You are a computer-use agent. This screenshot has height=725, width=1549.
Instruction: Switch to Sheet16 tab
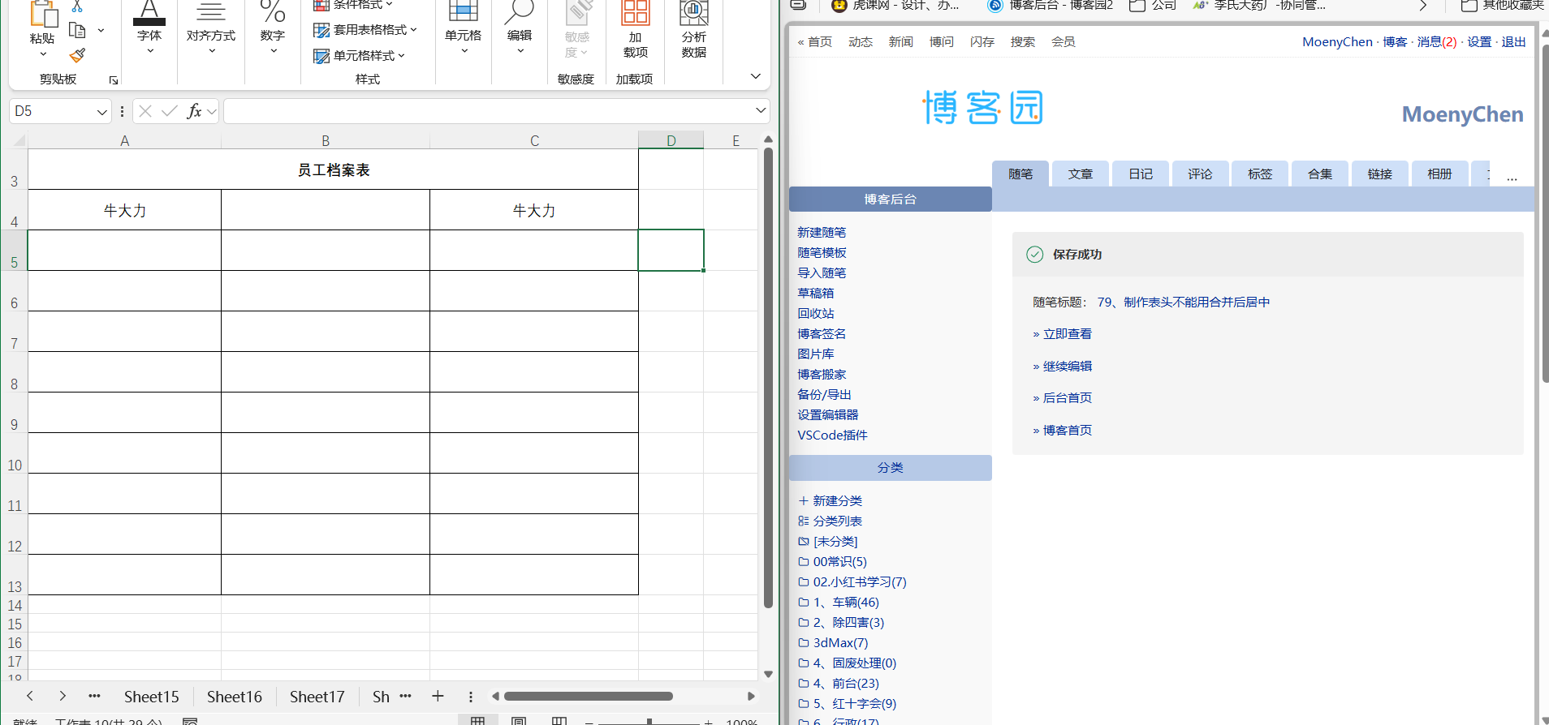(234, 697)
